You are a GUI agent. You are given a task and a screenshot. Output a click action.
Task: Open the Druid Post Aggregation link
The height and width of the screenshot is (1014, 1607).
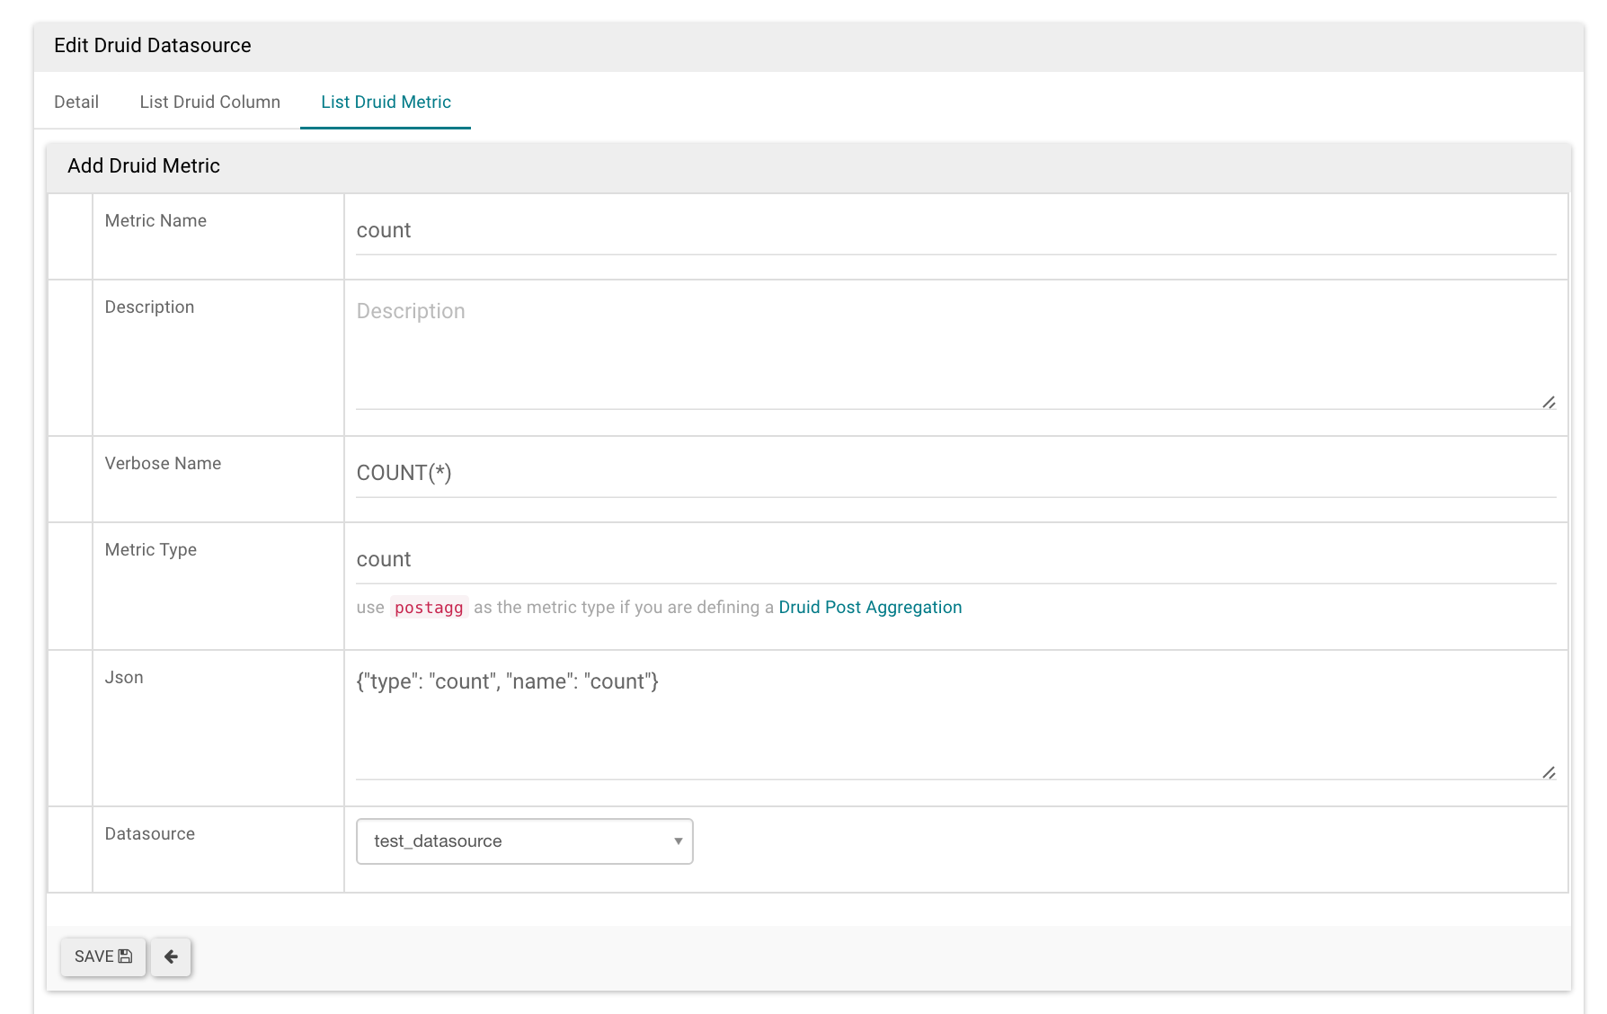pos(869,607)
